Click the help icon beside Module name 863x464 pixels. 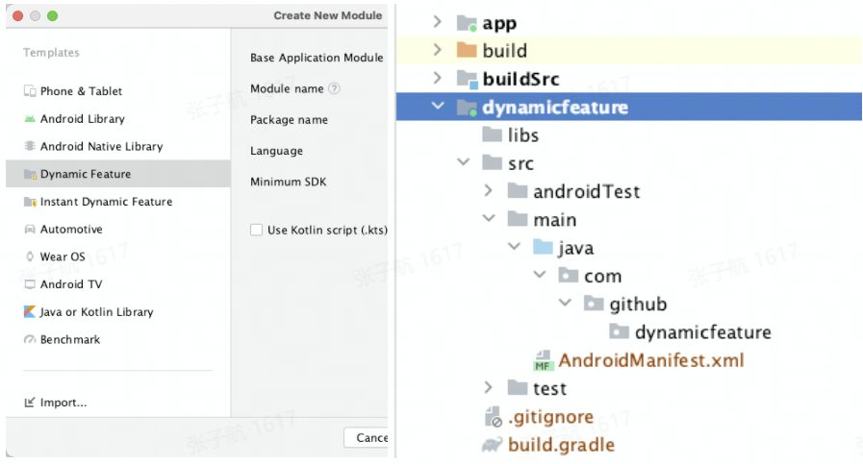[x=334, y=88]
